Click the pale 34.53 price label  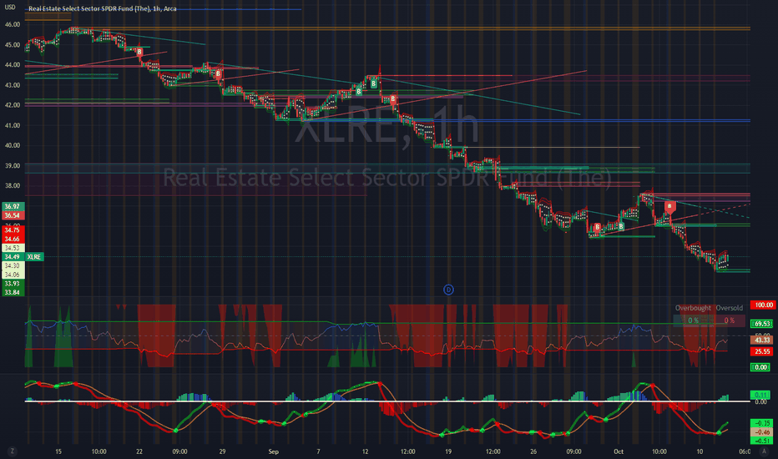[x=13, y=248]
